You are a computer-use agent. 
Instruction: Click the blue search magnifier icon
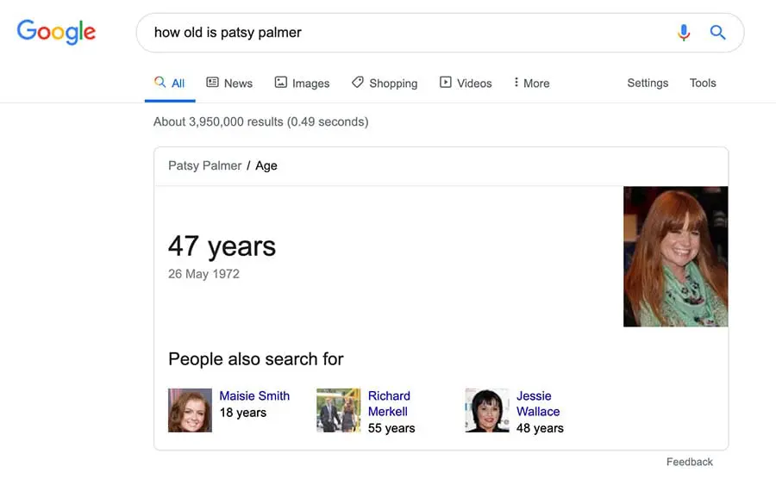(x=717, y=33)
